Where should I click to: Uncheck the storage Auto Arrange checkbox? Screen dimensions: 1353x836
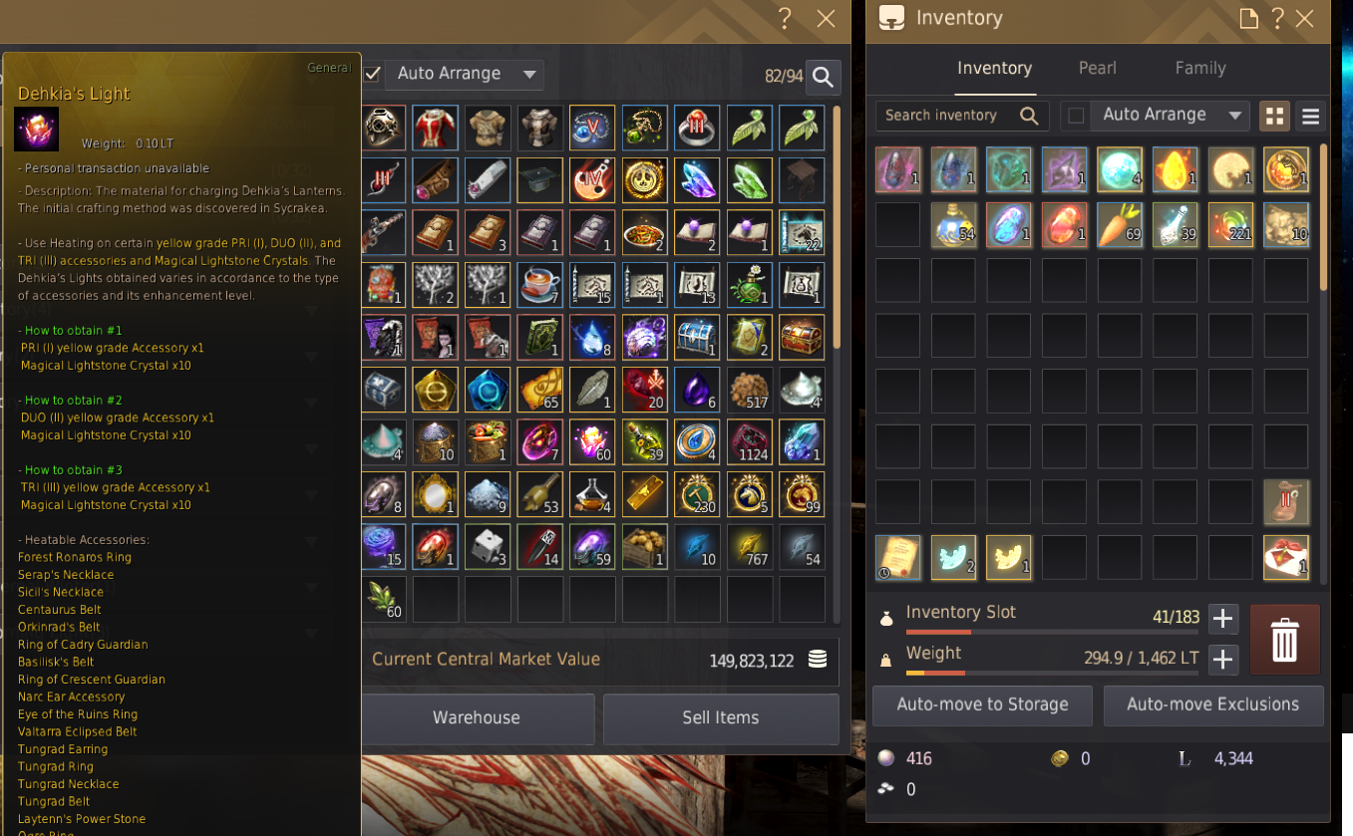pos(372,74)
